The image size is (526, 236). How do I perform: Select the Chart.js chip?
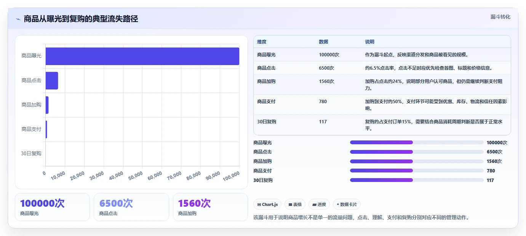(267, 204)
